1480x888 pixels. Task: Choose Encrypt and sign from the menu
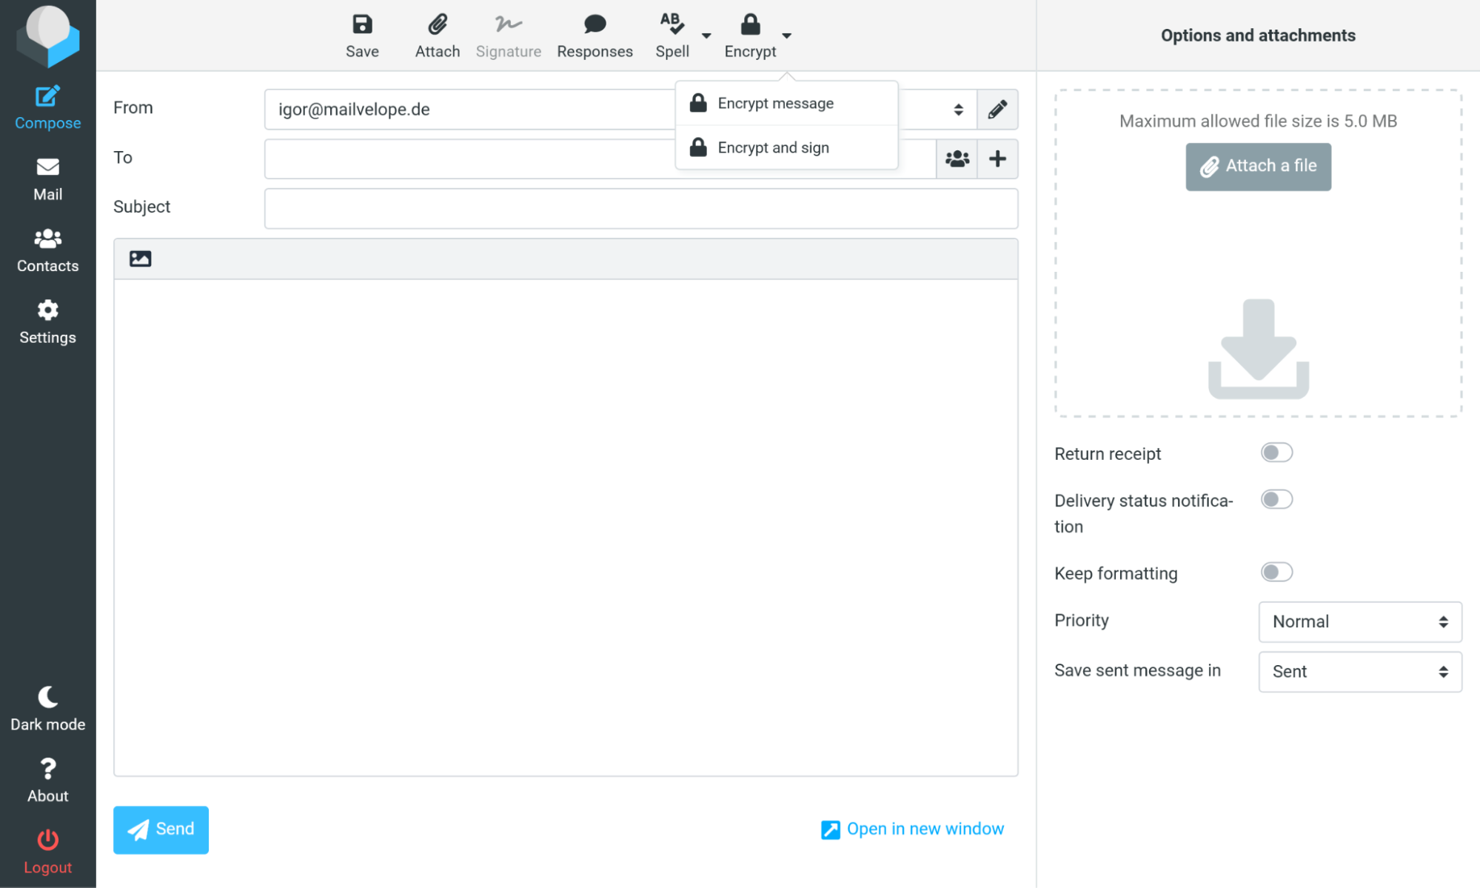[x=773, y=147]
